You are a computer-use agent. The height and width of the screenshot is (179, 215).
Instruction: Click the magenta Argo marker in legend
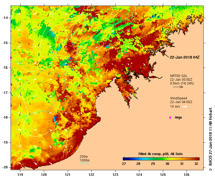click(x=170, y=117)
